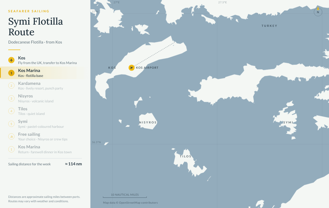The image size is (329, 208).
Task: Click the number 5 badge for Symi
Action: [x=11, y=124]
